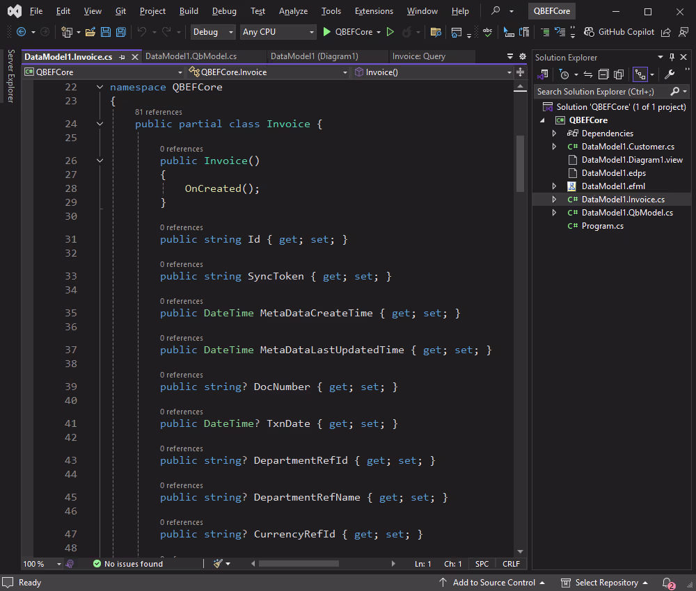Viewport: 696px width, 591px height.
Task: Open the QBEFCore project scope dropdown
Action: 104,72
